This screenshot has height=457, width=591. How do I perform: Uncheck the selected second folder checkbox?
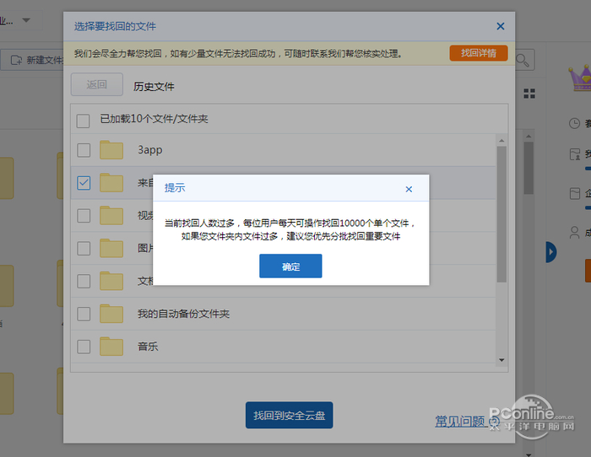(84, 183)
